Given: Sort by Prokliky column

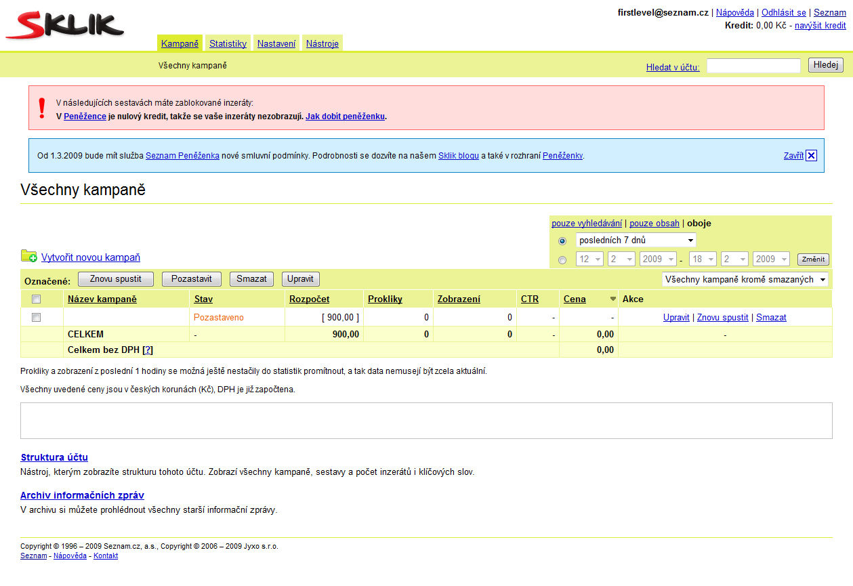Looking at the screenshot, I should click(386, 299).
